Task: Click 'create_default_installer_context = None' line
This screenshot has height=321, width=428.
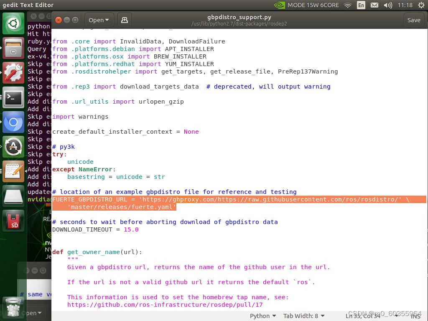Action: click(x=125, y=132)
